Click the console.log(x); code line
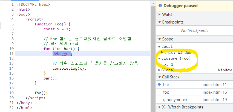Image resolution: width=233 pixels, height=112 pixels. (69, 68)
